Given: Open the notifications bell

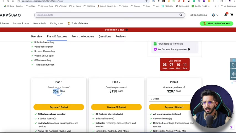Looking at the screenshot, I should pos(225,15).
